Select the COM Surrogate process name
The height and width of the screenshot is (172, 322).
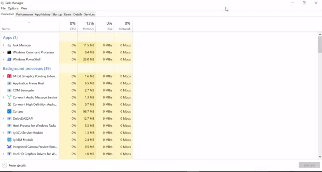click(x=23, y=90)
